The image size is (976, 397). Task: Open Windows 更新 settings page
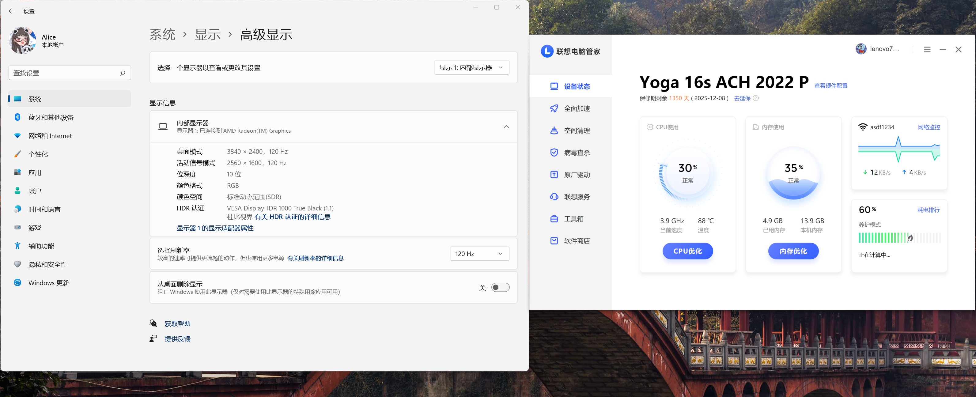tap(70, 283)
